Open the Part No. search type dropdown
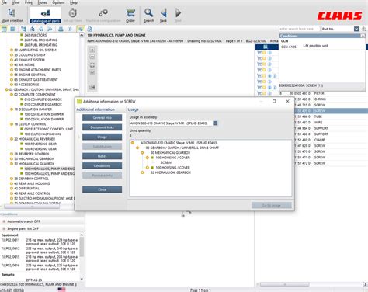Image resolution: width=368 pixels, height=292 pixels. [356, 29]
